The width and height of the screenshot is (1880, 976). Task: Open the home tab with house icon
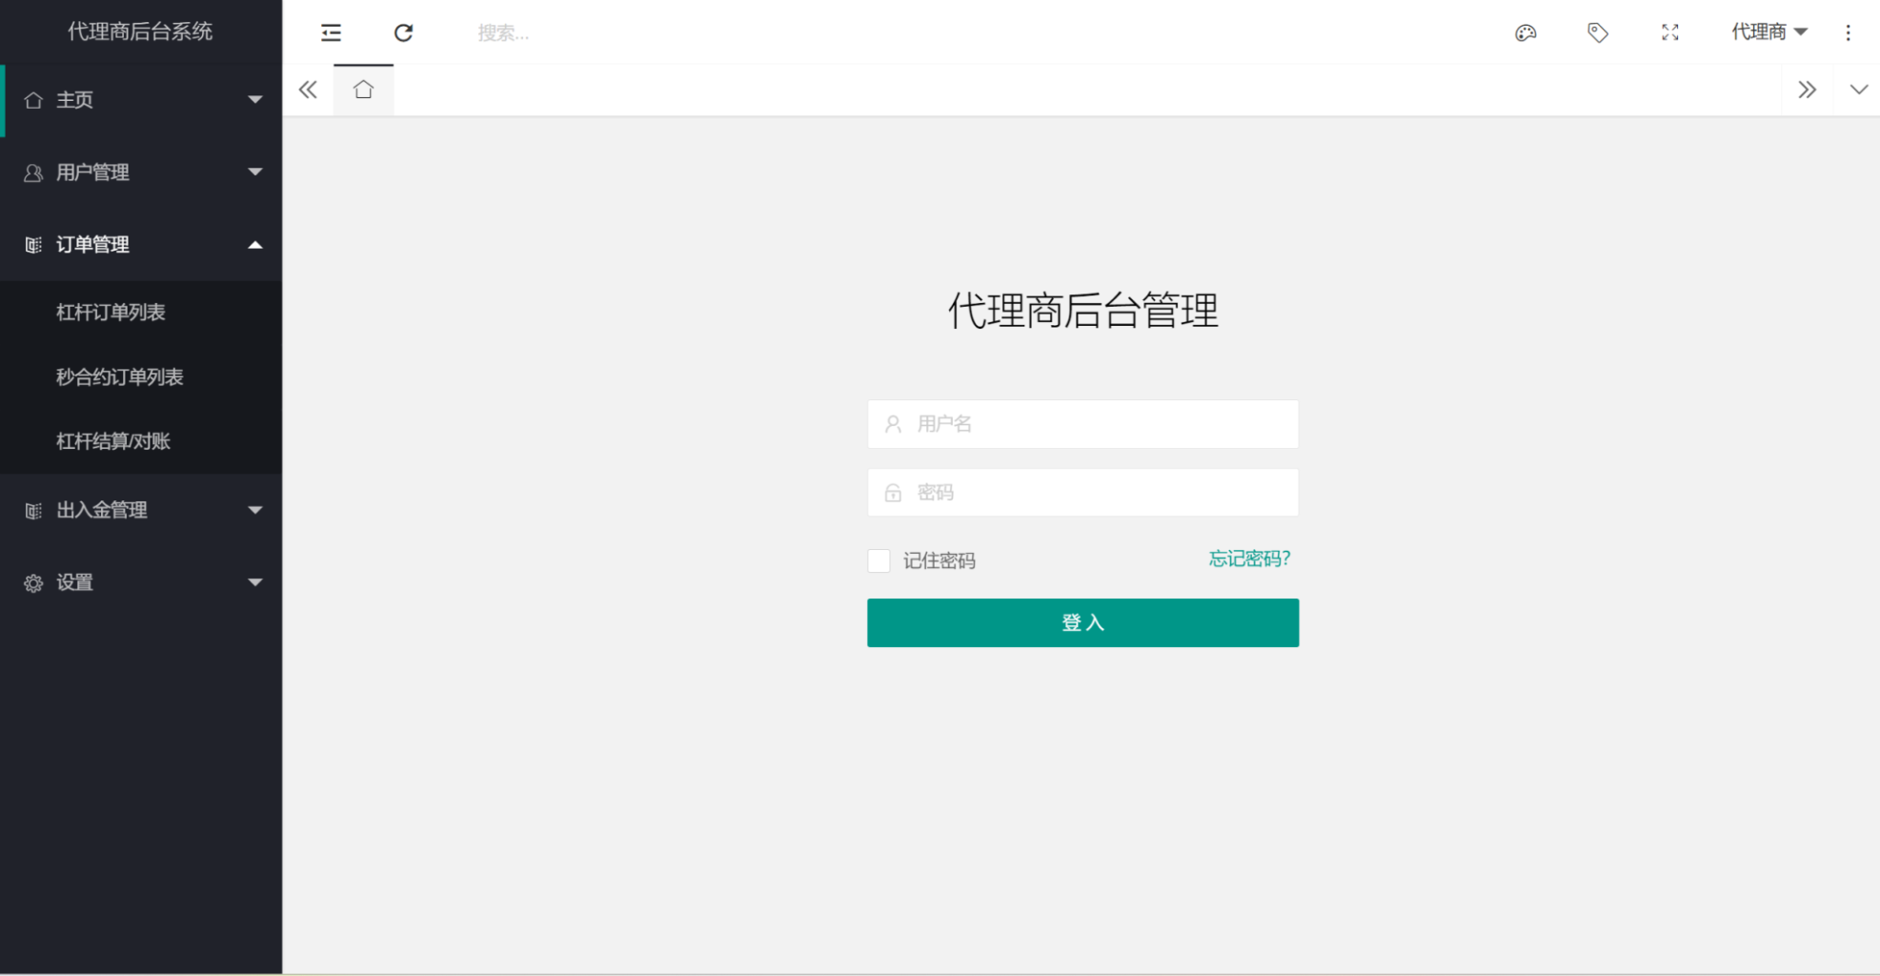point(363,89)
